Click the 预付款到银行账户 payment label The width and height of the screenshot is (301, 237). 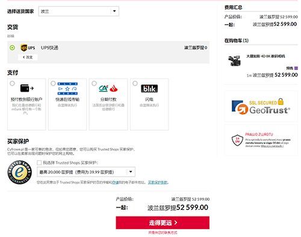pos(26,100)
